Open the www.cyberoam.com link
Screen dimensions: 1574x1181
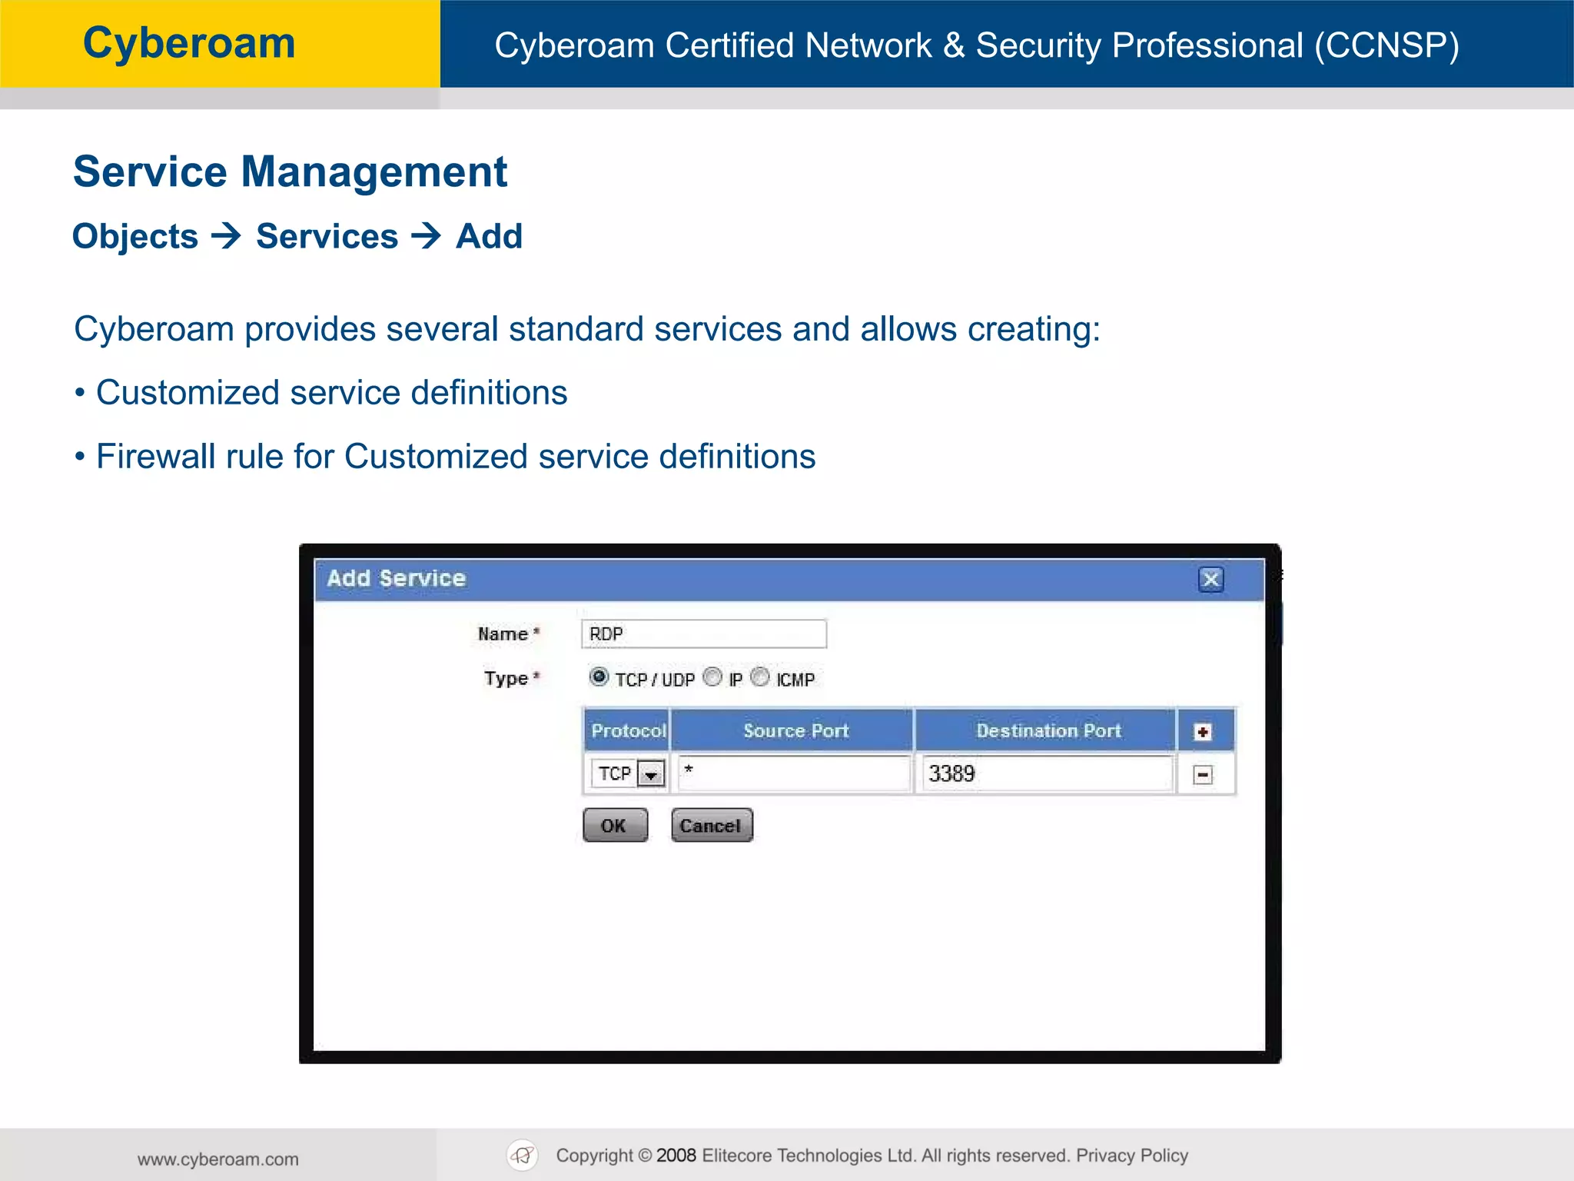coord(218,1159)
